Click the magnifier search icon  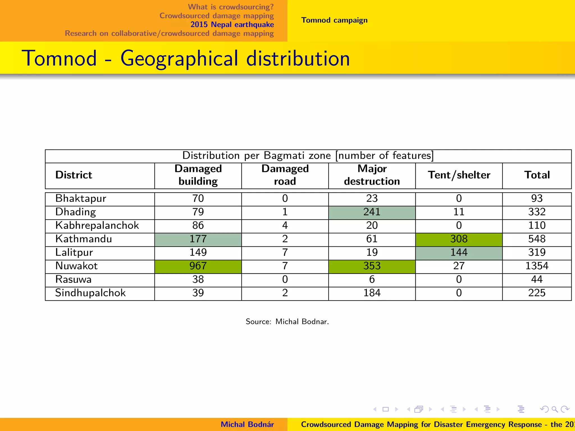point(555,409)
